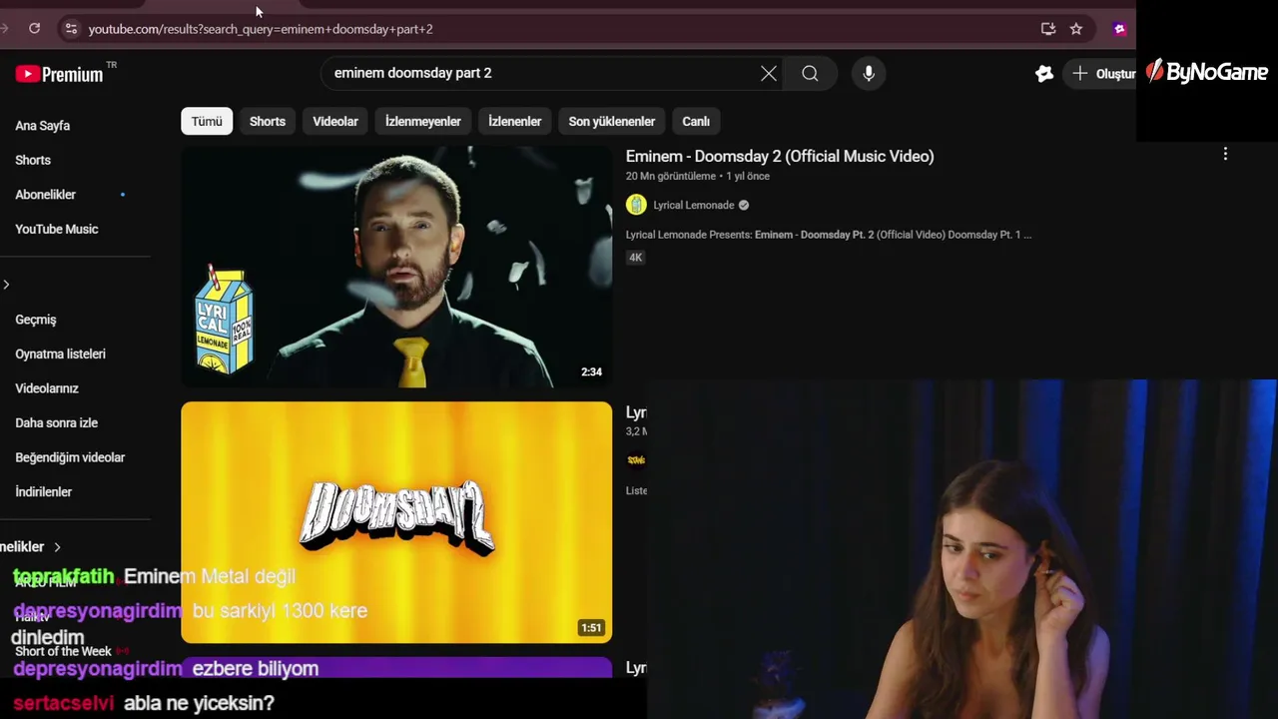Click the YouTube Premium logo
1278x719 pixels.
[59, 74]
